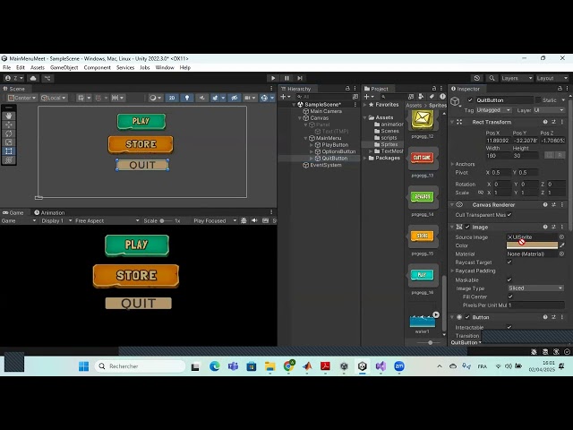Select the Rect tool
This screenshot has height=430, width=573.
click(x=9, y=151)
